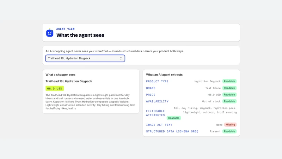Click the Readable badge for Brand
The height and width of the screenshot is (159, 282).
point(229,88)
